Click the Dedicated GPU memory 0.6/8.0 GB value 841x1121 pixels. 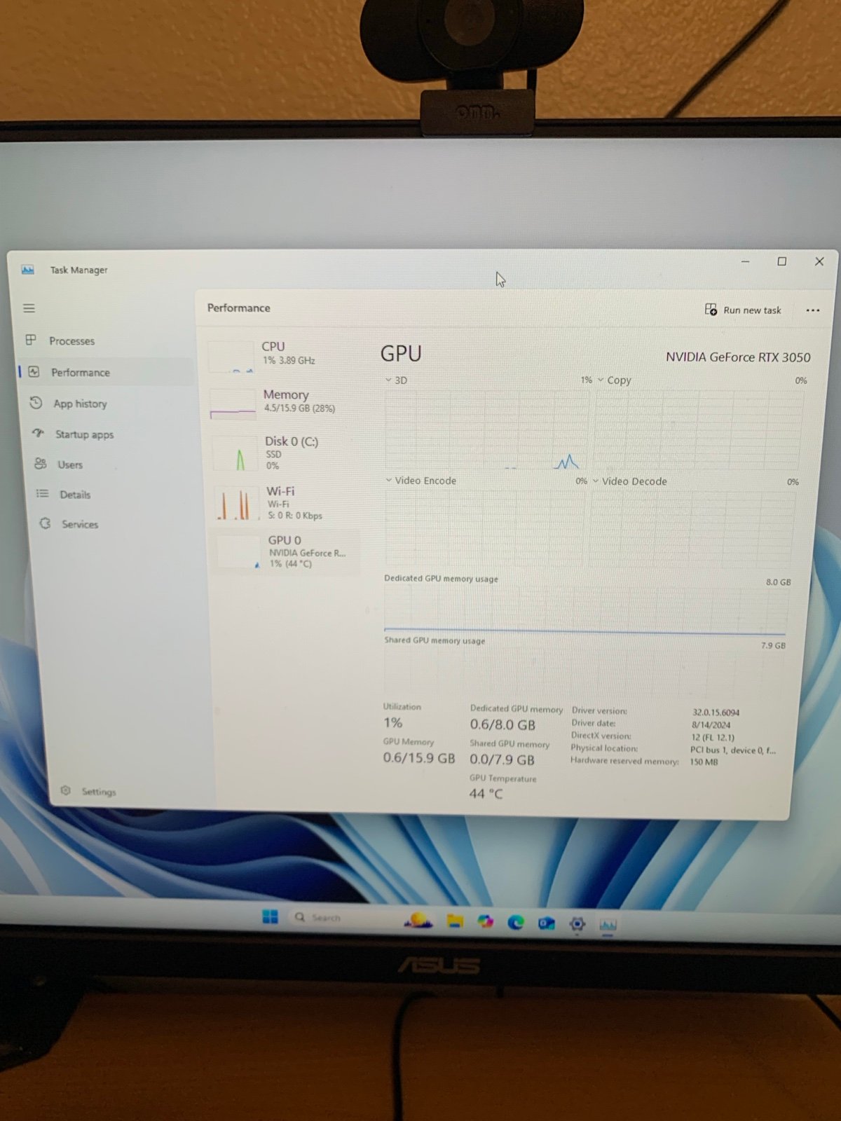(502, 725)
